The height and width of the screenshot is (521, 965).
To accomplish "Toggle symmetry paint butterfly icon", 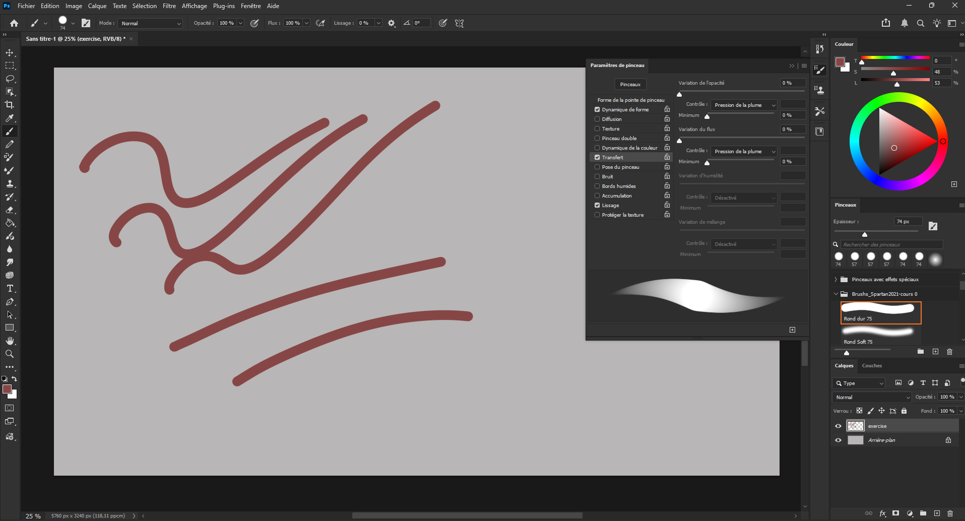I will [x=459, y=23].
